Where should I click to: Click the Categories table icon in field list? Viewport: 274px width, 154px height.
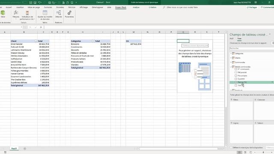coord(233,53)
